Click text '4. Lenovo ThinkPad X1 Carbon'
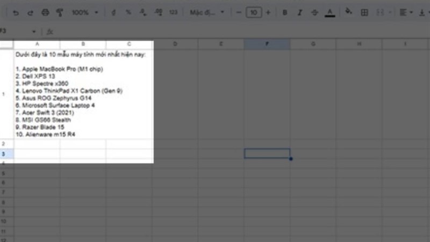This screenshot has height=242, width=430. (58, 91)
